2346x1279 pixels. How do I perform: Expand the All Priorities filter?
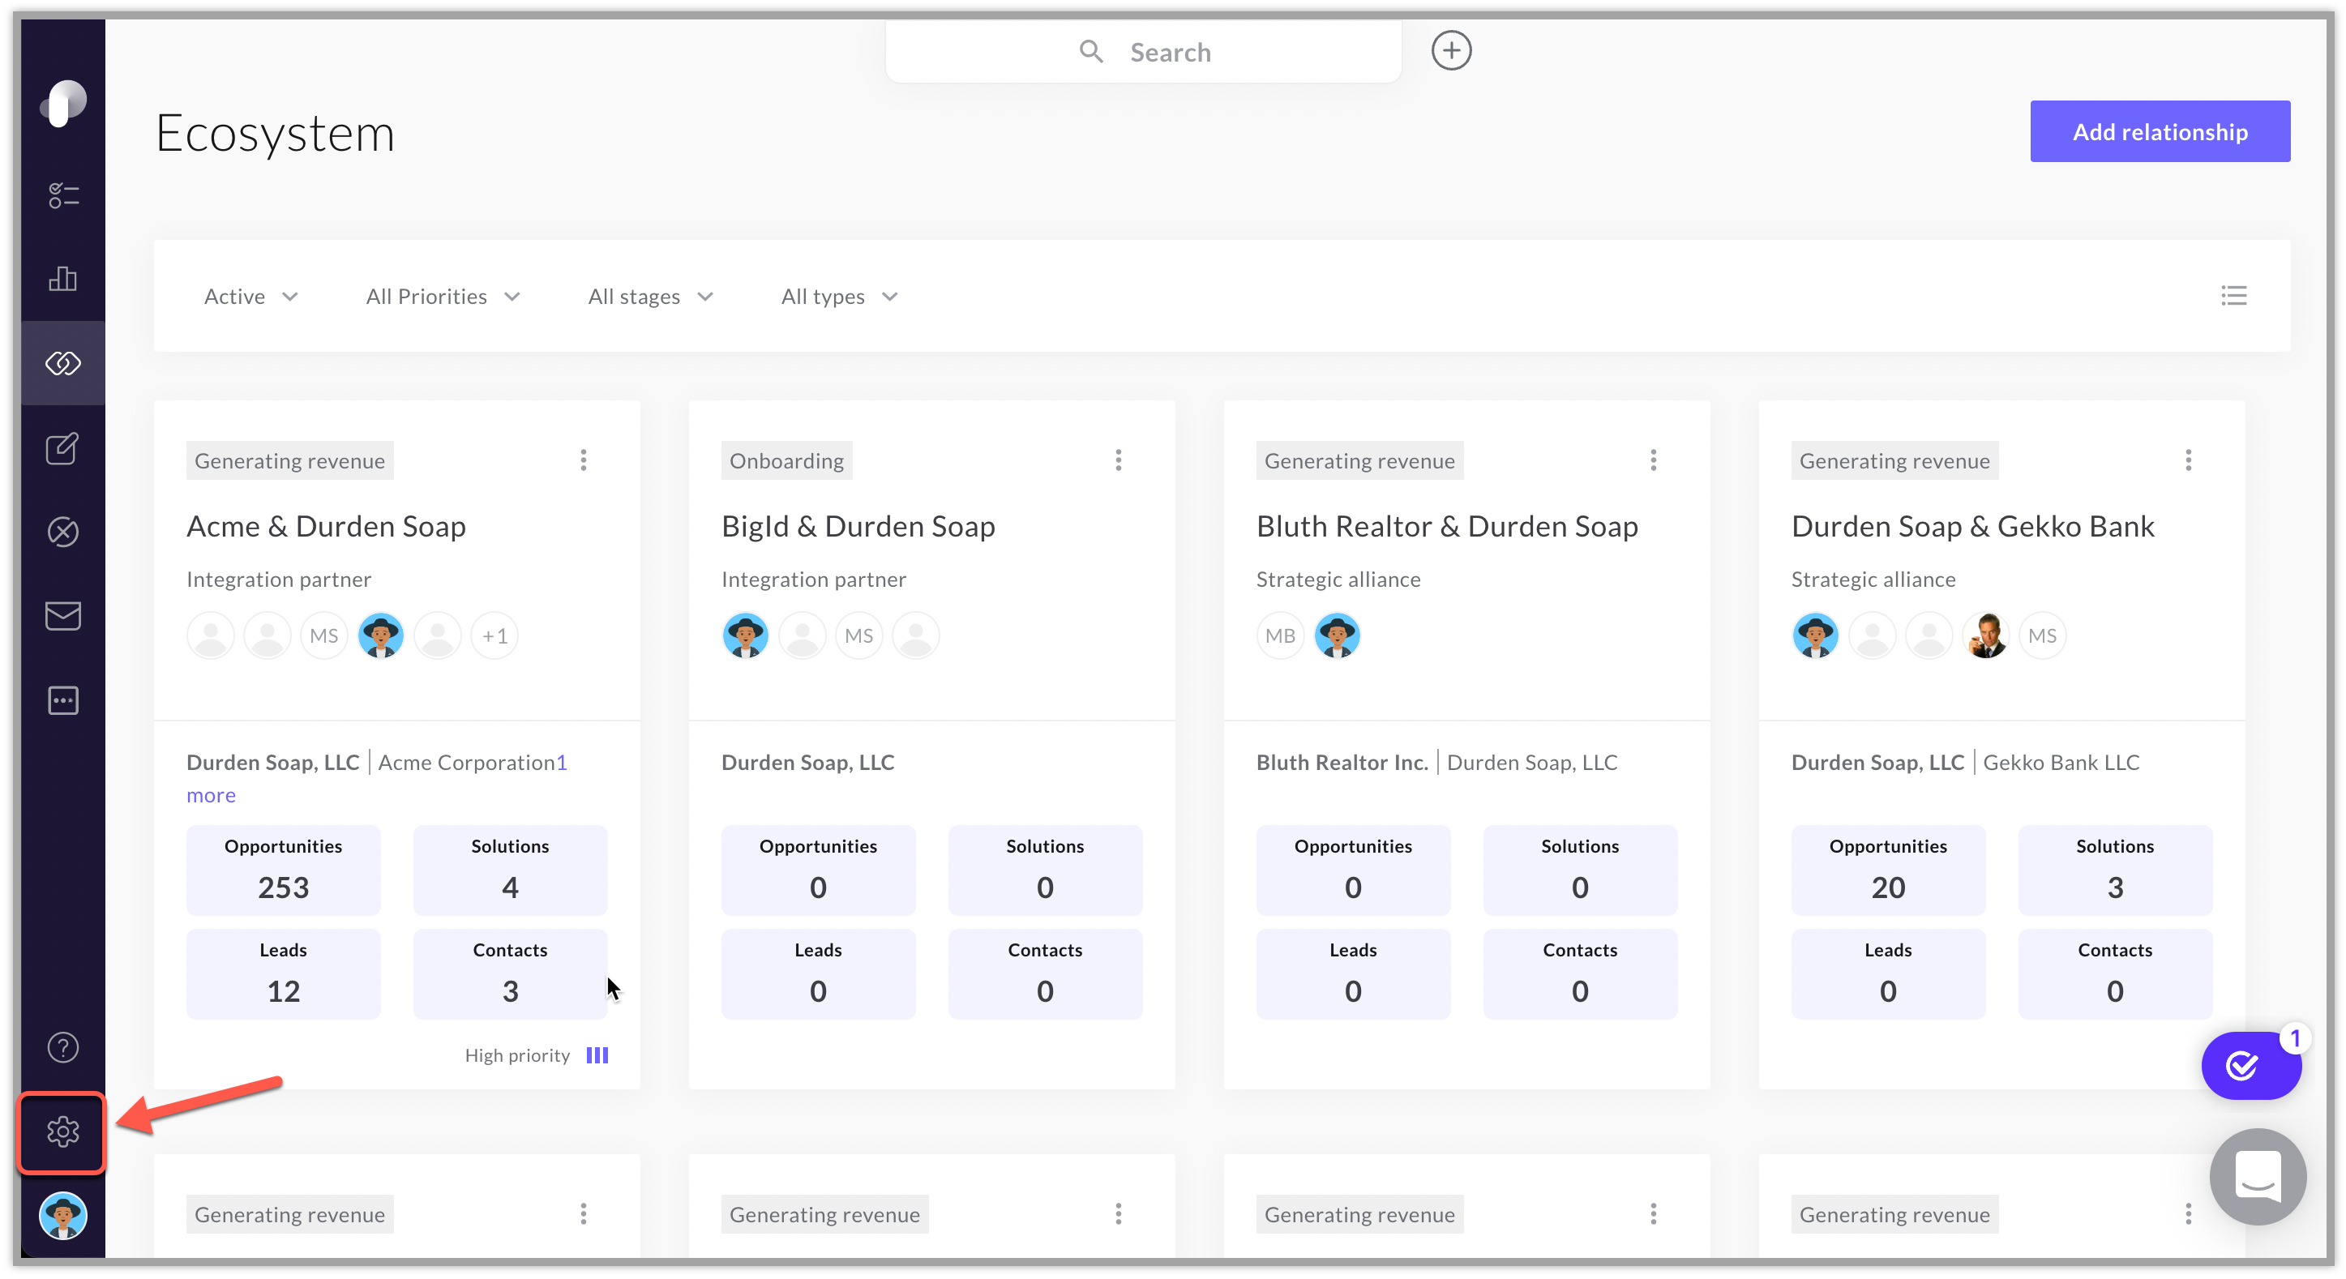pos(443,297)
